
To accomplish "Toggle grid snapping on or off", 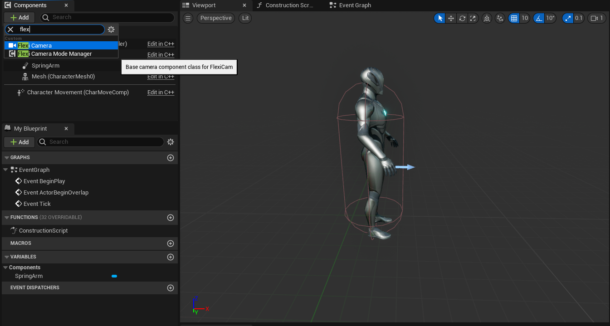I will coord(514,18).
